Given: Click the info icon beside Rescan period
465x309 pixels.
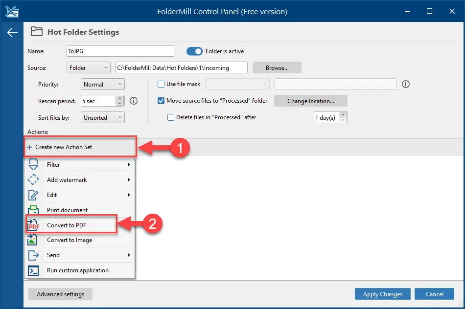Looking at the screenshot, I should pos(134,101).
